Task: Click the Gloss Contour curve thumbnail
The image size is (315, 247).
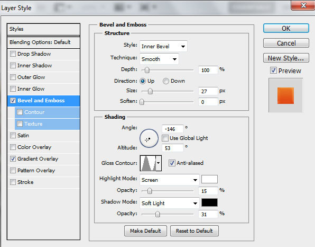Action: point(148,163)
